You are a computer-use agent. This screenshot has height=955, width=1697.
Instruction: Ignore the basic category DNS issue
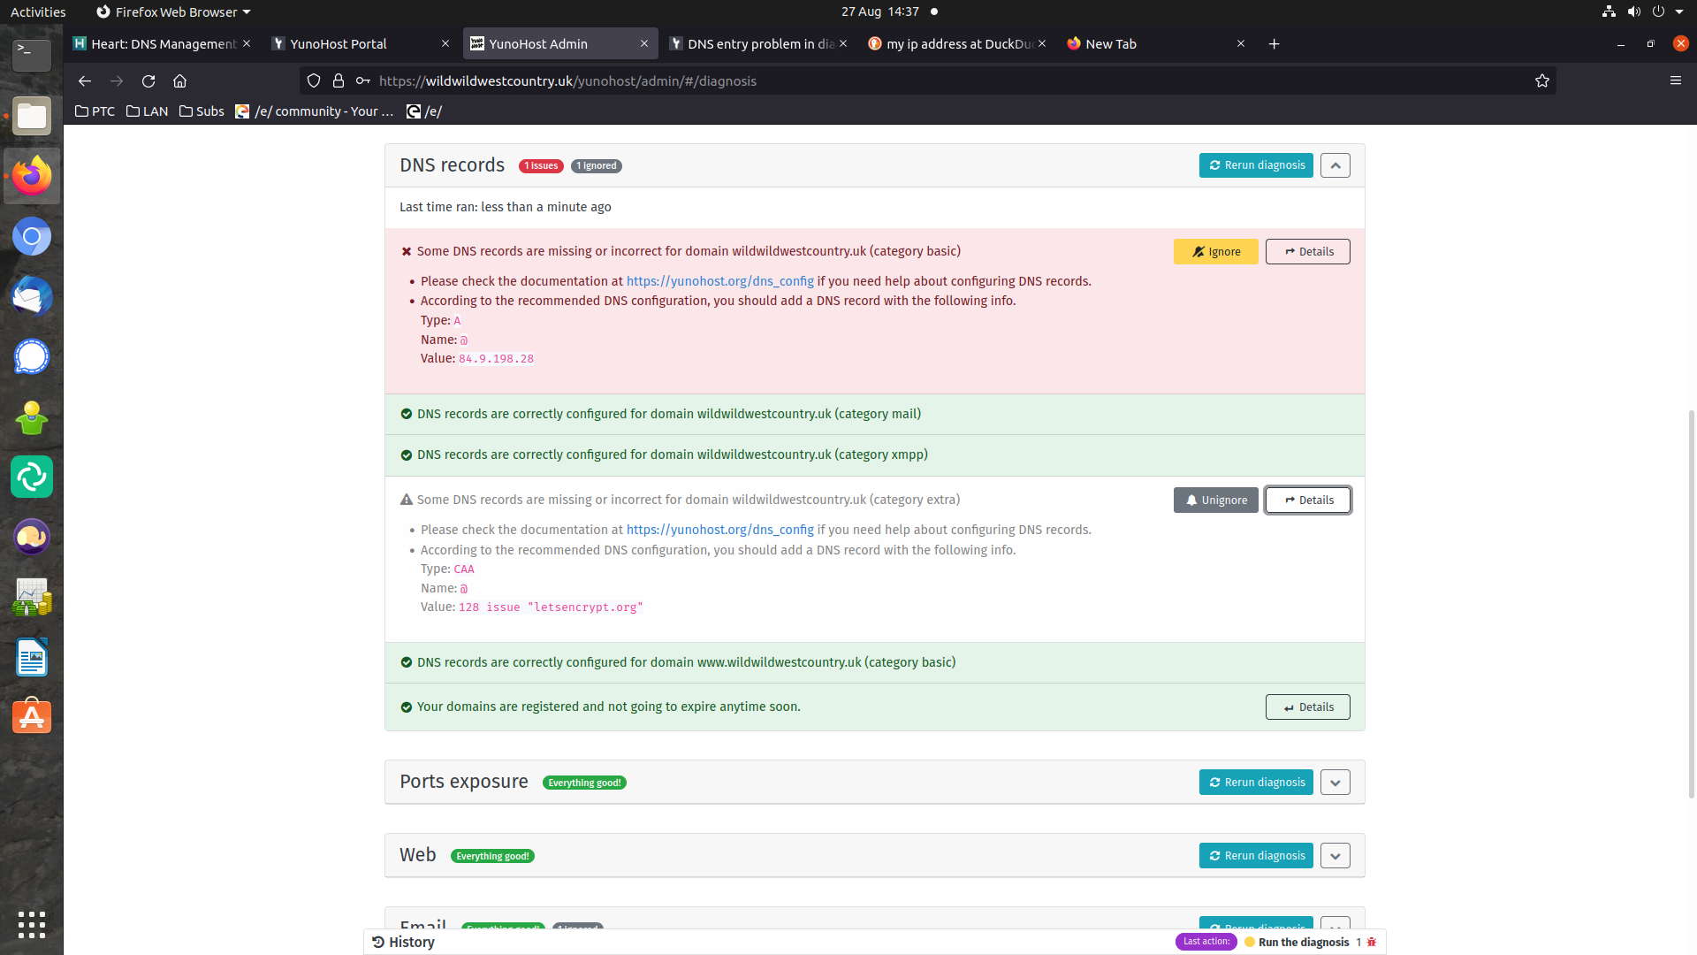(1215, 252)
